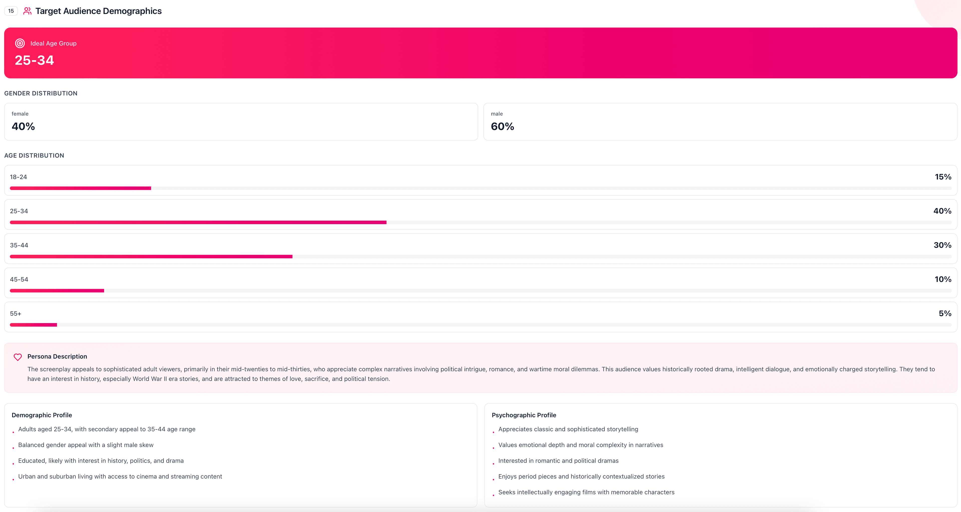Click the 35-44 age range label
Image resolution: width=961 pixels, height=512 pixels.
tap(19, 245)
